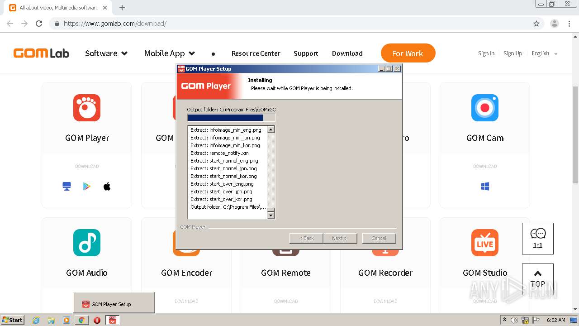The image size is (579, 326).
Task: Click the GOM Cam app icon
Action: 485,108
